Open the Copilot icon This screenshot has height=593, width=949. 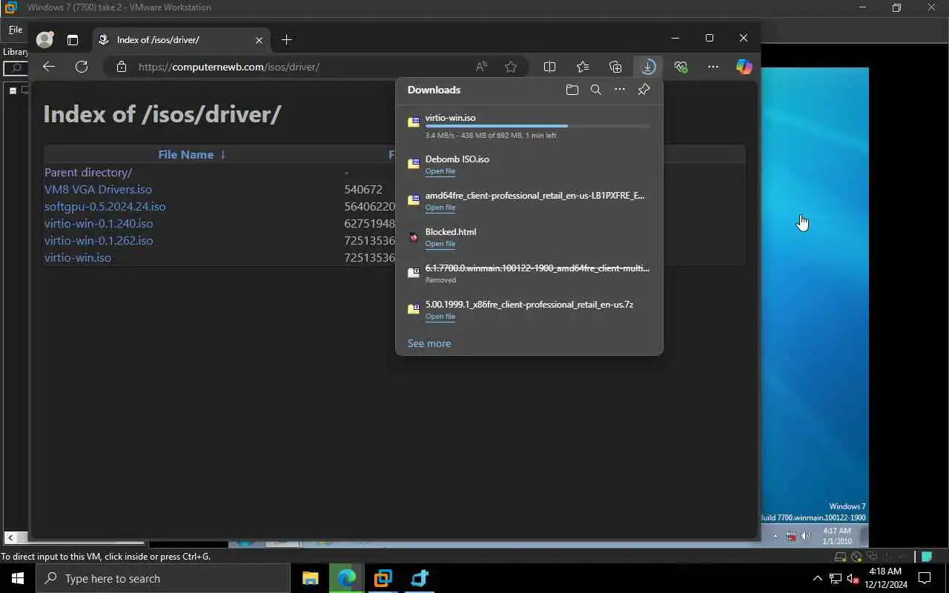(x=744, y=67)
